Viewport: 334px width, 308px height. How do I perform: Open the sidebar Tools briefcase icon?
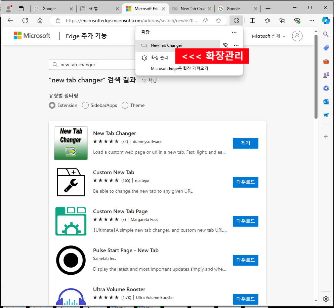[x=326, y=62]
